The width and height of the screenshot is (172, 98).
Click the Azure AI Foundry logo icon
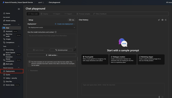click(x=4, y=2)
